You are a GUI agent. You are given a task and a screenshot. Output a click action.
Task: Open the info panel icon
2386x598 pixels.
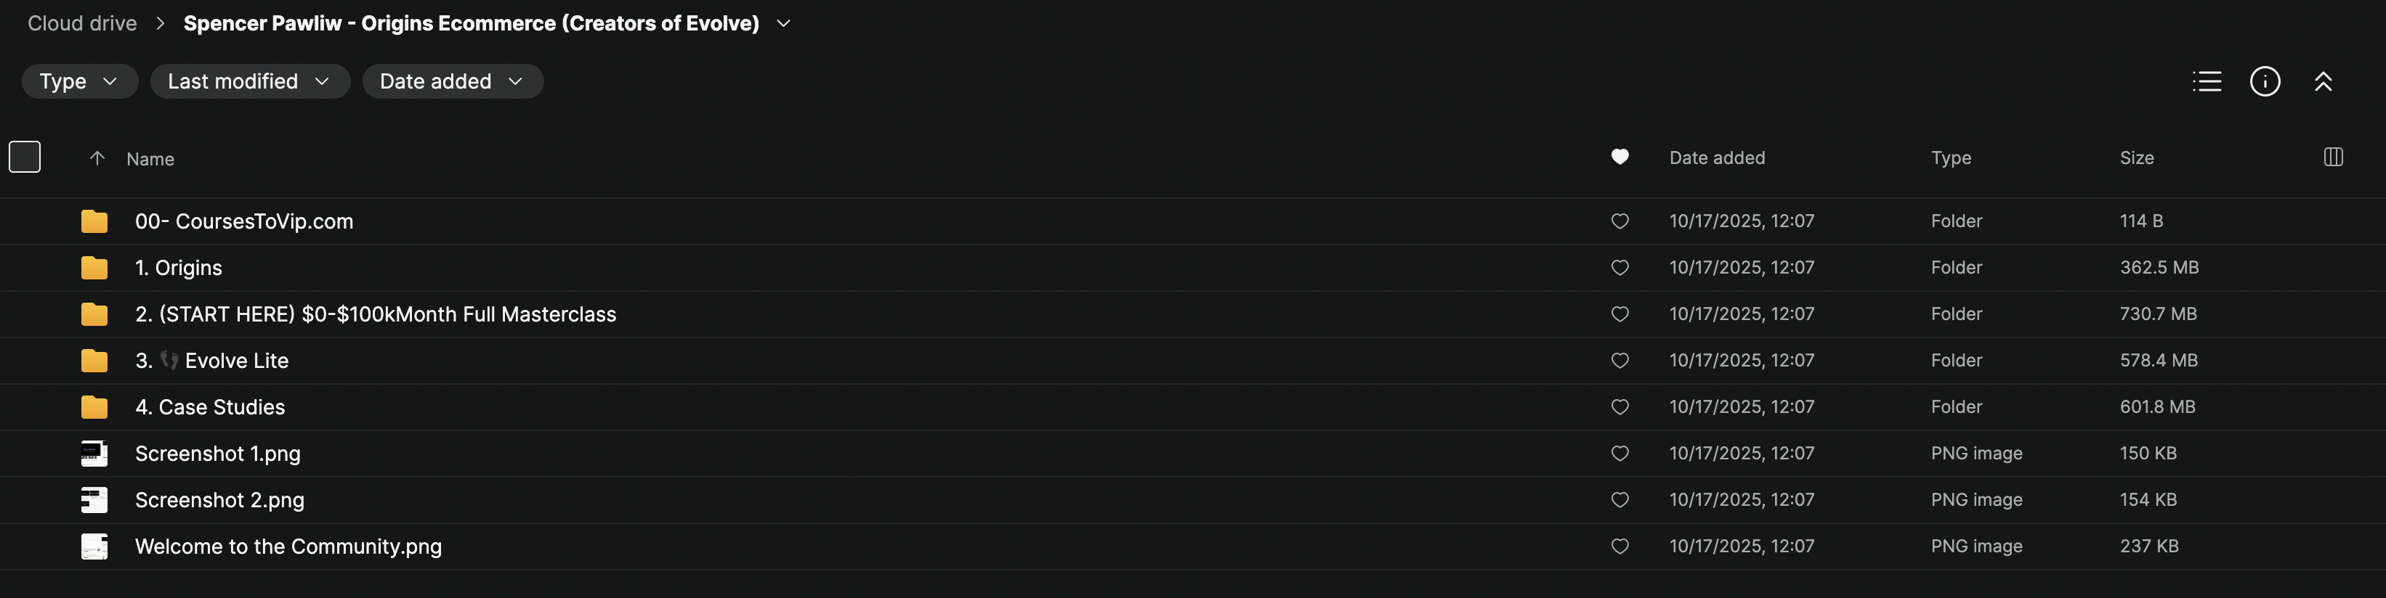[x=2265, y=81]
